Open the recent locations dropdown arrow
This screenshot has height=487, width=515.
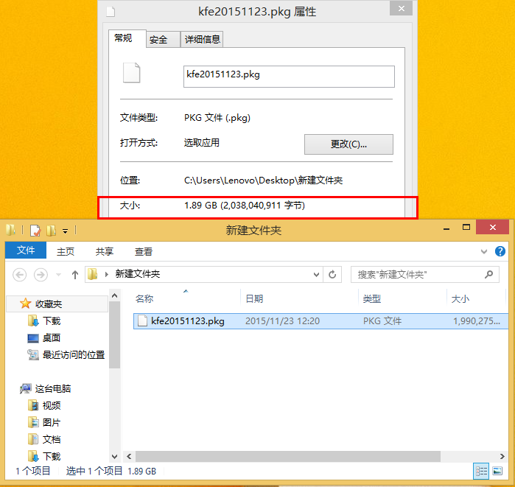[x=58, y=274]
